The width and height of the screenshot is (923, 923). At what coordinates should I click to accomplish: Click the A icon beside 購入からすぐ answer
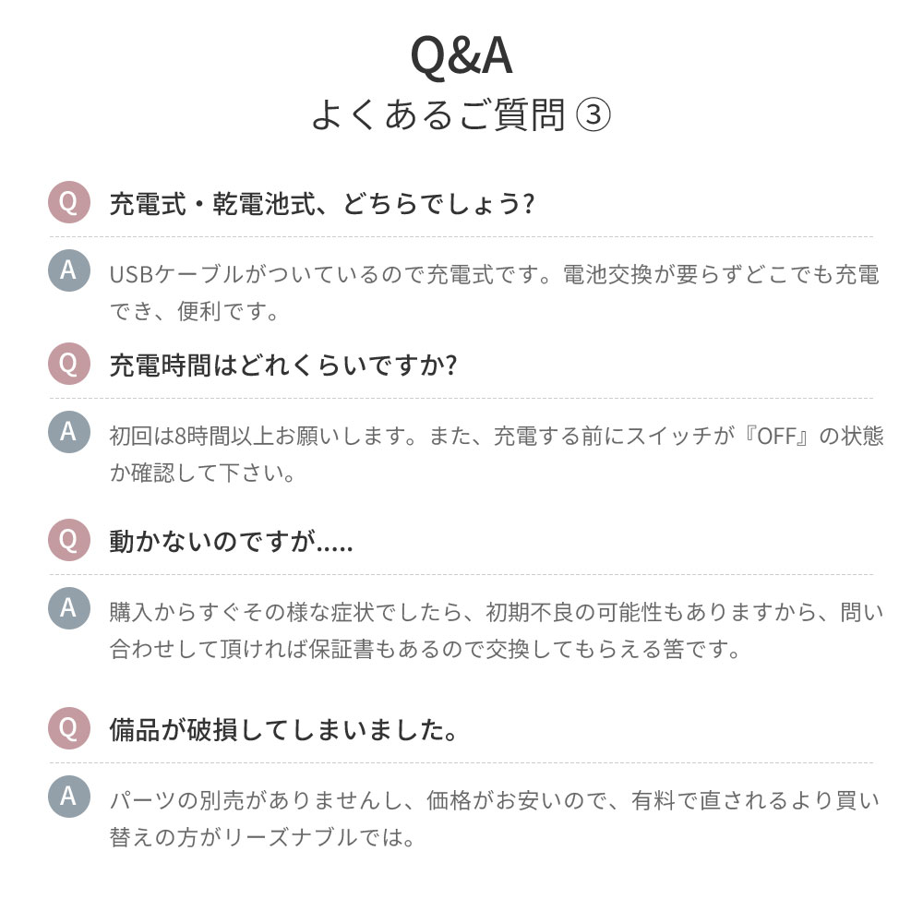(x=69, y=608)
